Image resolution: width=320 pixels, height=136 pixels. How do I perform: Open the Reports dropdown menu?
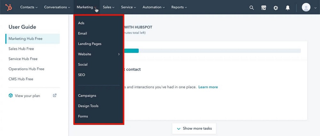coord(179,7)
